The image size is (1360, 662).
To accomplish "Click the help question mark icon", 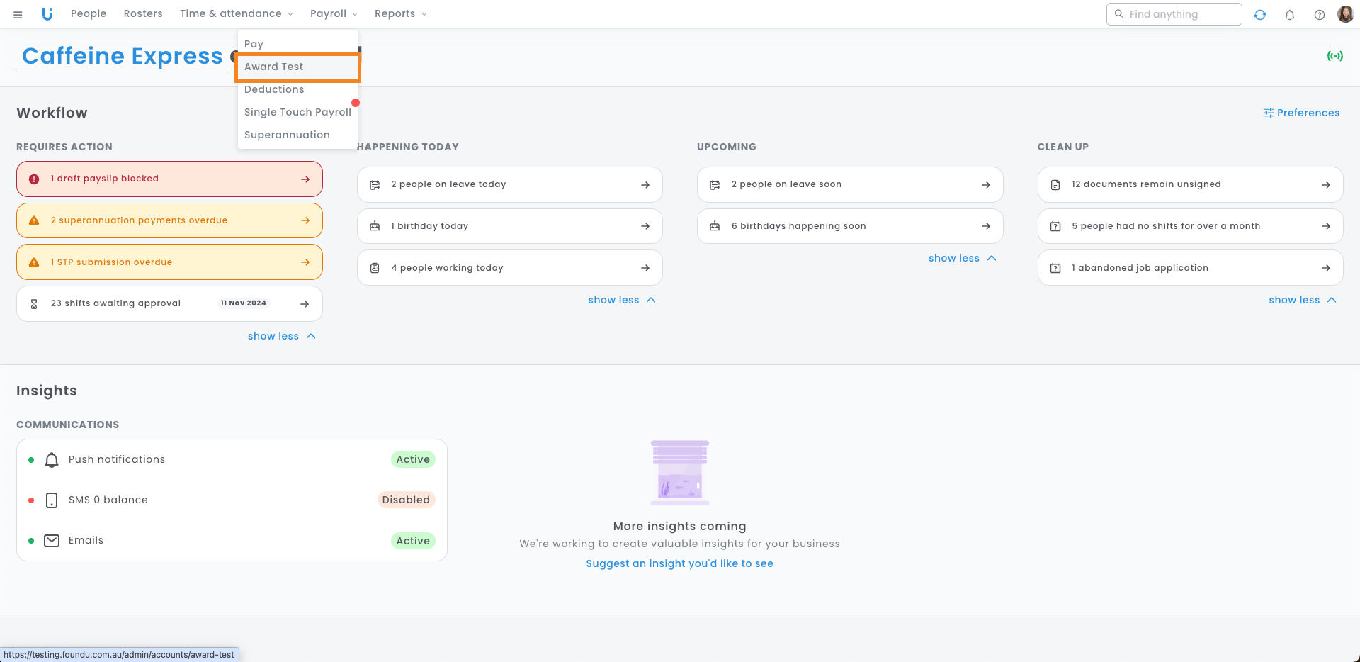I will tap(1320, 14).
